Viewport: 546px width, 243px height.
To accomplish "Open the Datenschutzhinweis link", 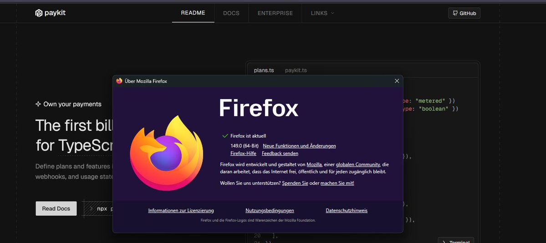I will (x=347, y=210).
